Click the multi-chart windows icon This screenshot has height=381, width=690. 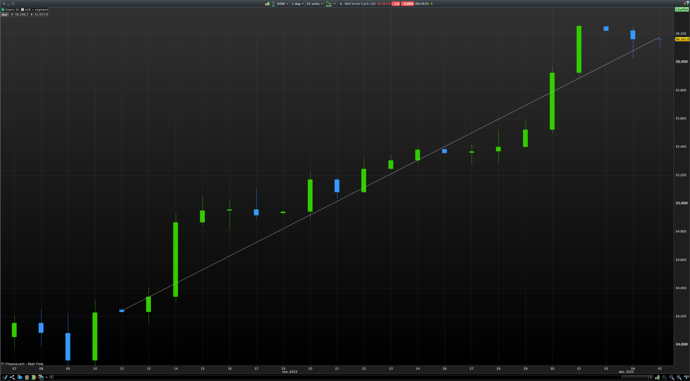[x=41, y=377]
